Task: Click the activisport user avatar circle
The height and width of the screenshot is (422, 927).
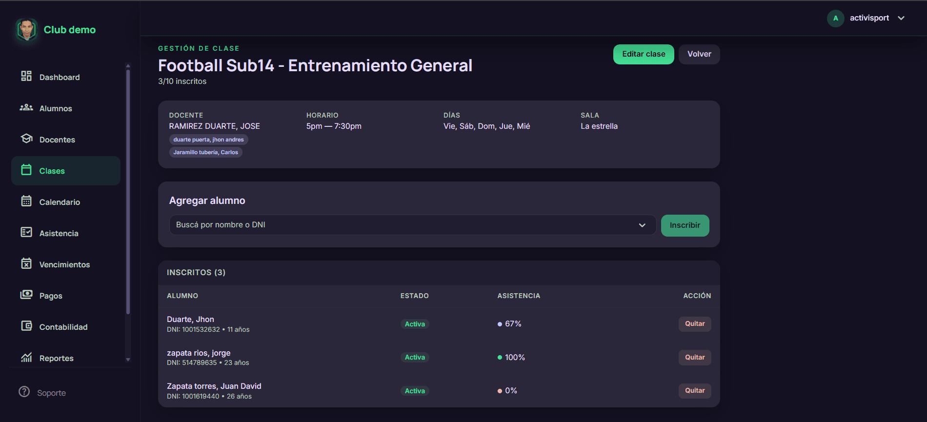Action: click(836, 18)
